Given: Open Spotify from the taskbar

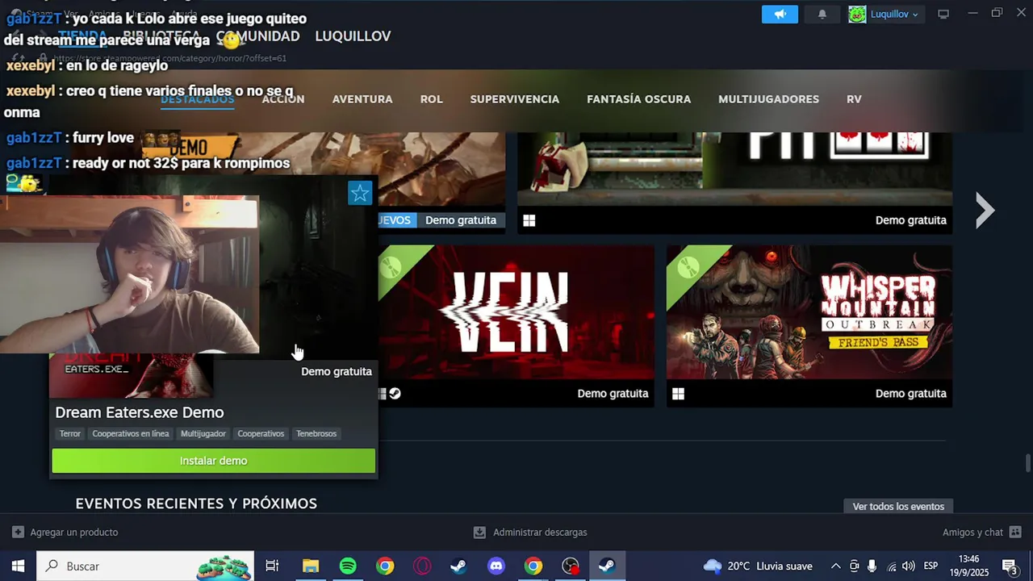Looking at the screenshot, I should [348, 566].
